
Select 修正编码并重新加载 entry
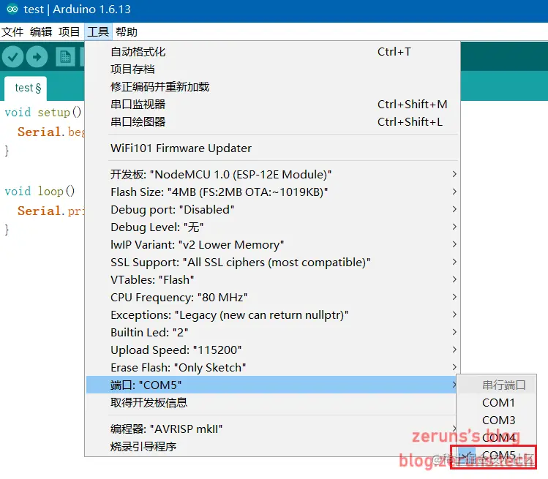(x=272, y=86)
